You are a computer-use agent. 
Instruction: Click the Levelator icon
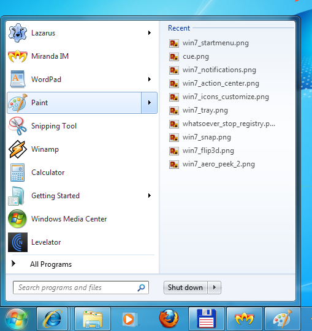(18, 242)
